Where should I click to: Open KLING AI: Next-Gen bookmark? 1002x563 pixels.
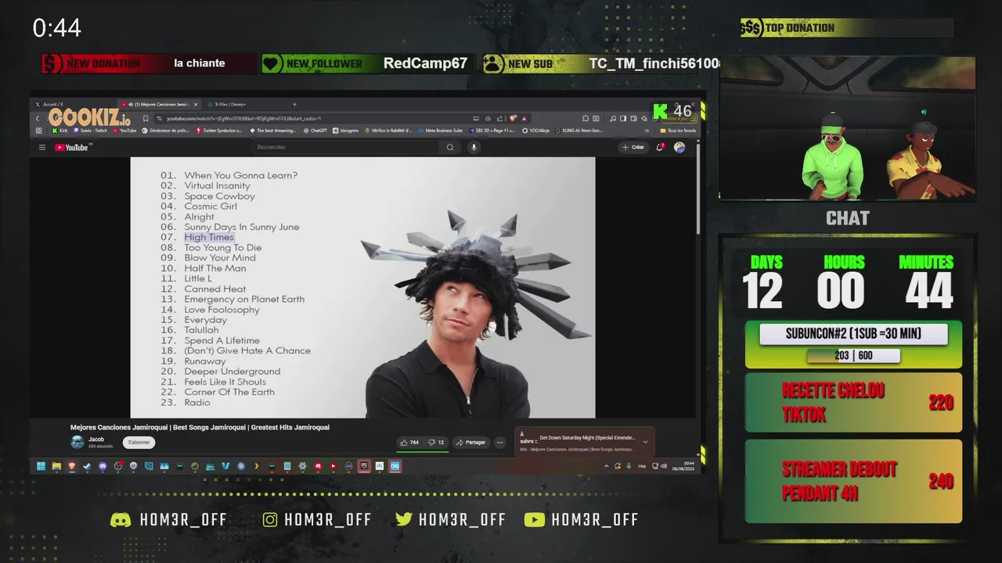pyautogui.click(x=578, y=131)
